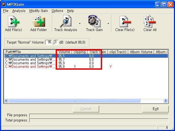Sort by the Album Volume column header
175x131 pixels.
click(141, 52)
